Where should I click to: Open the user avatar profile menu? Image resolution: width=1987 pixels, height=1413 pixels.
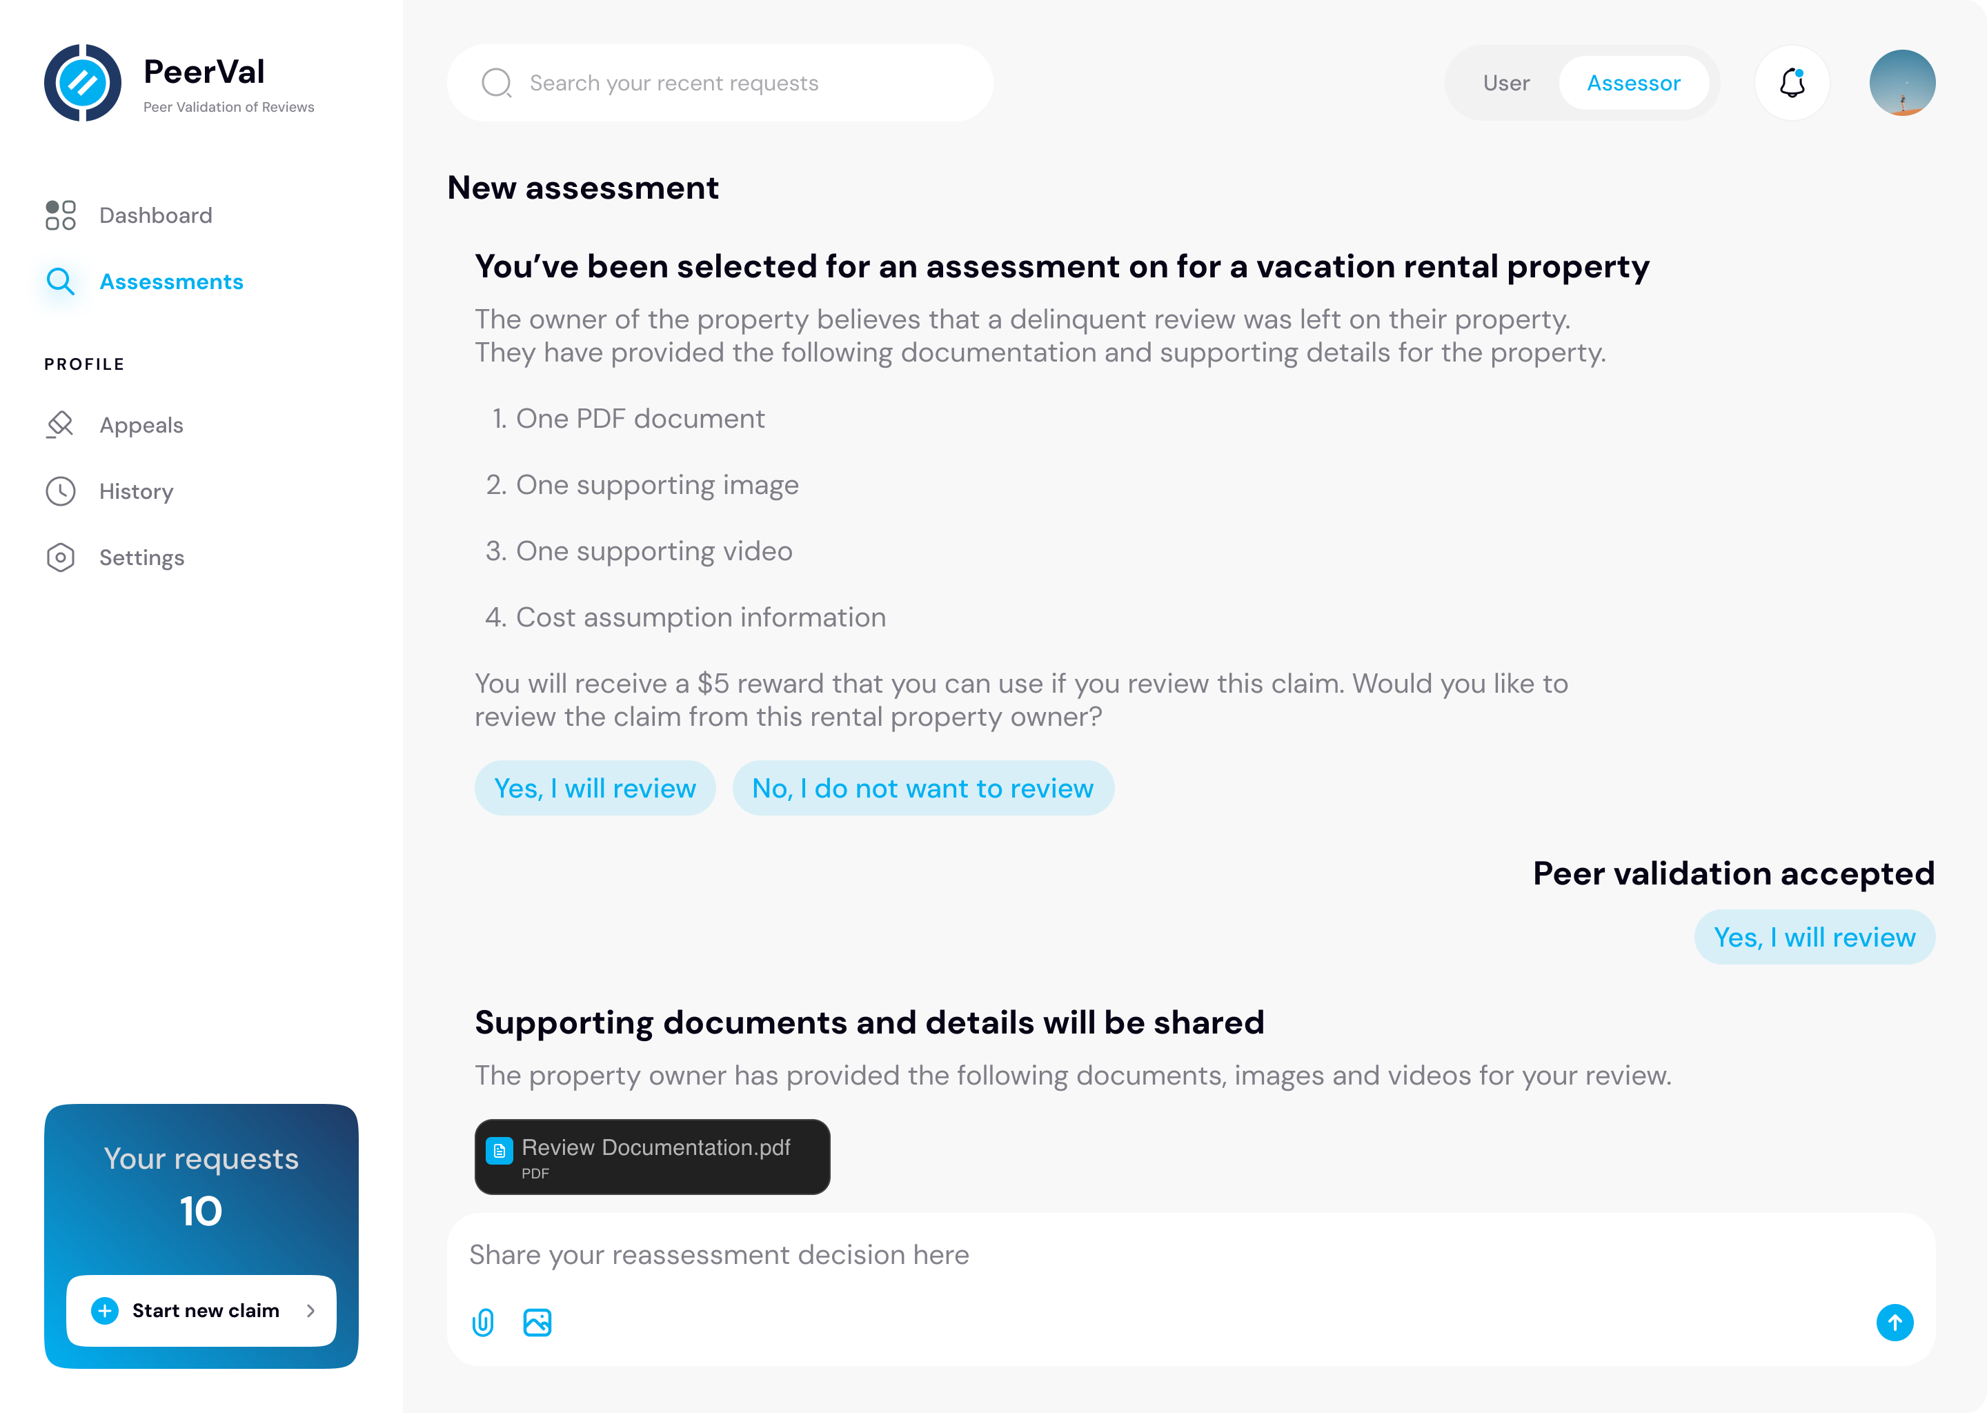pos(1901,83)
